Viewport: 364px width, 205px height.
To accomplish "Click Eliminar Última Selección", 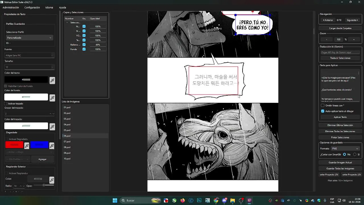I will point(340,125).
